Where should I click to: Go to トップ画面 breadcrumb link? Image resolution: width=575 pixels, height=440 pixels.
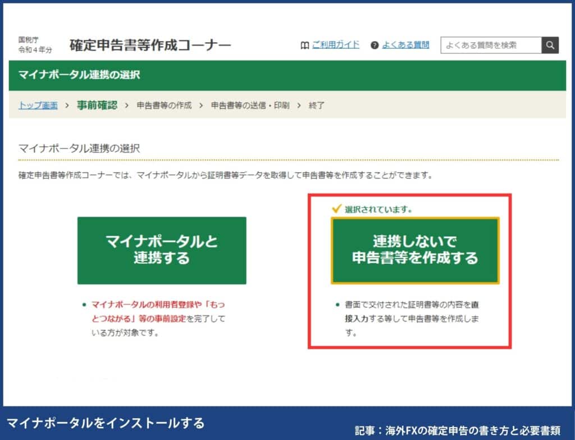(38, 106)
